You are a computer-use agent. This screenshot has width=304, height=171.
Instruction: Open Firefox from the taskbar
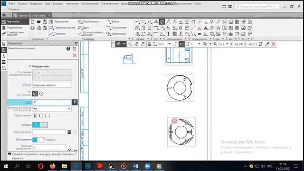[x=53, y=166]
